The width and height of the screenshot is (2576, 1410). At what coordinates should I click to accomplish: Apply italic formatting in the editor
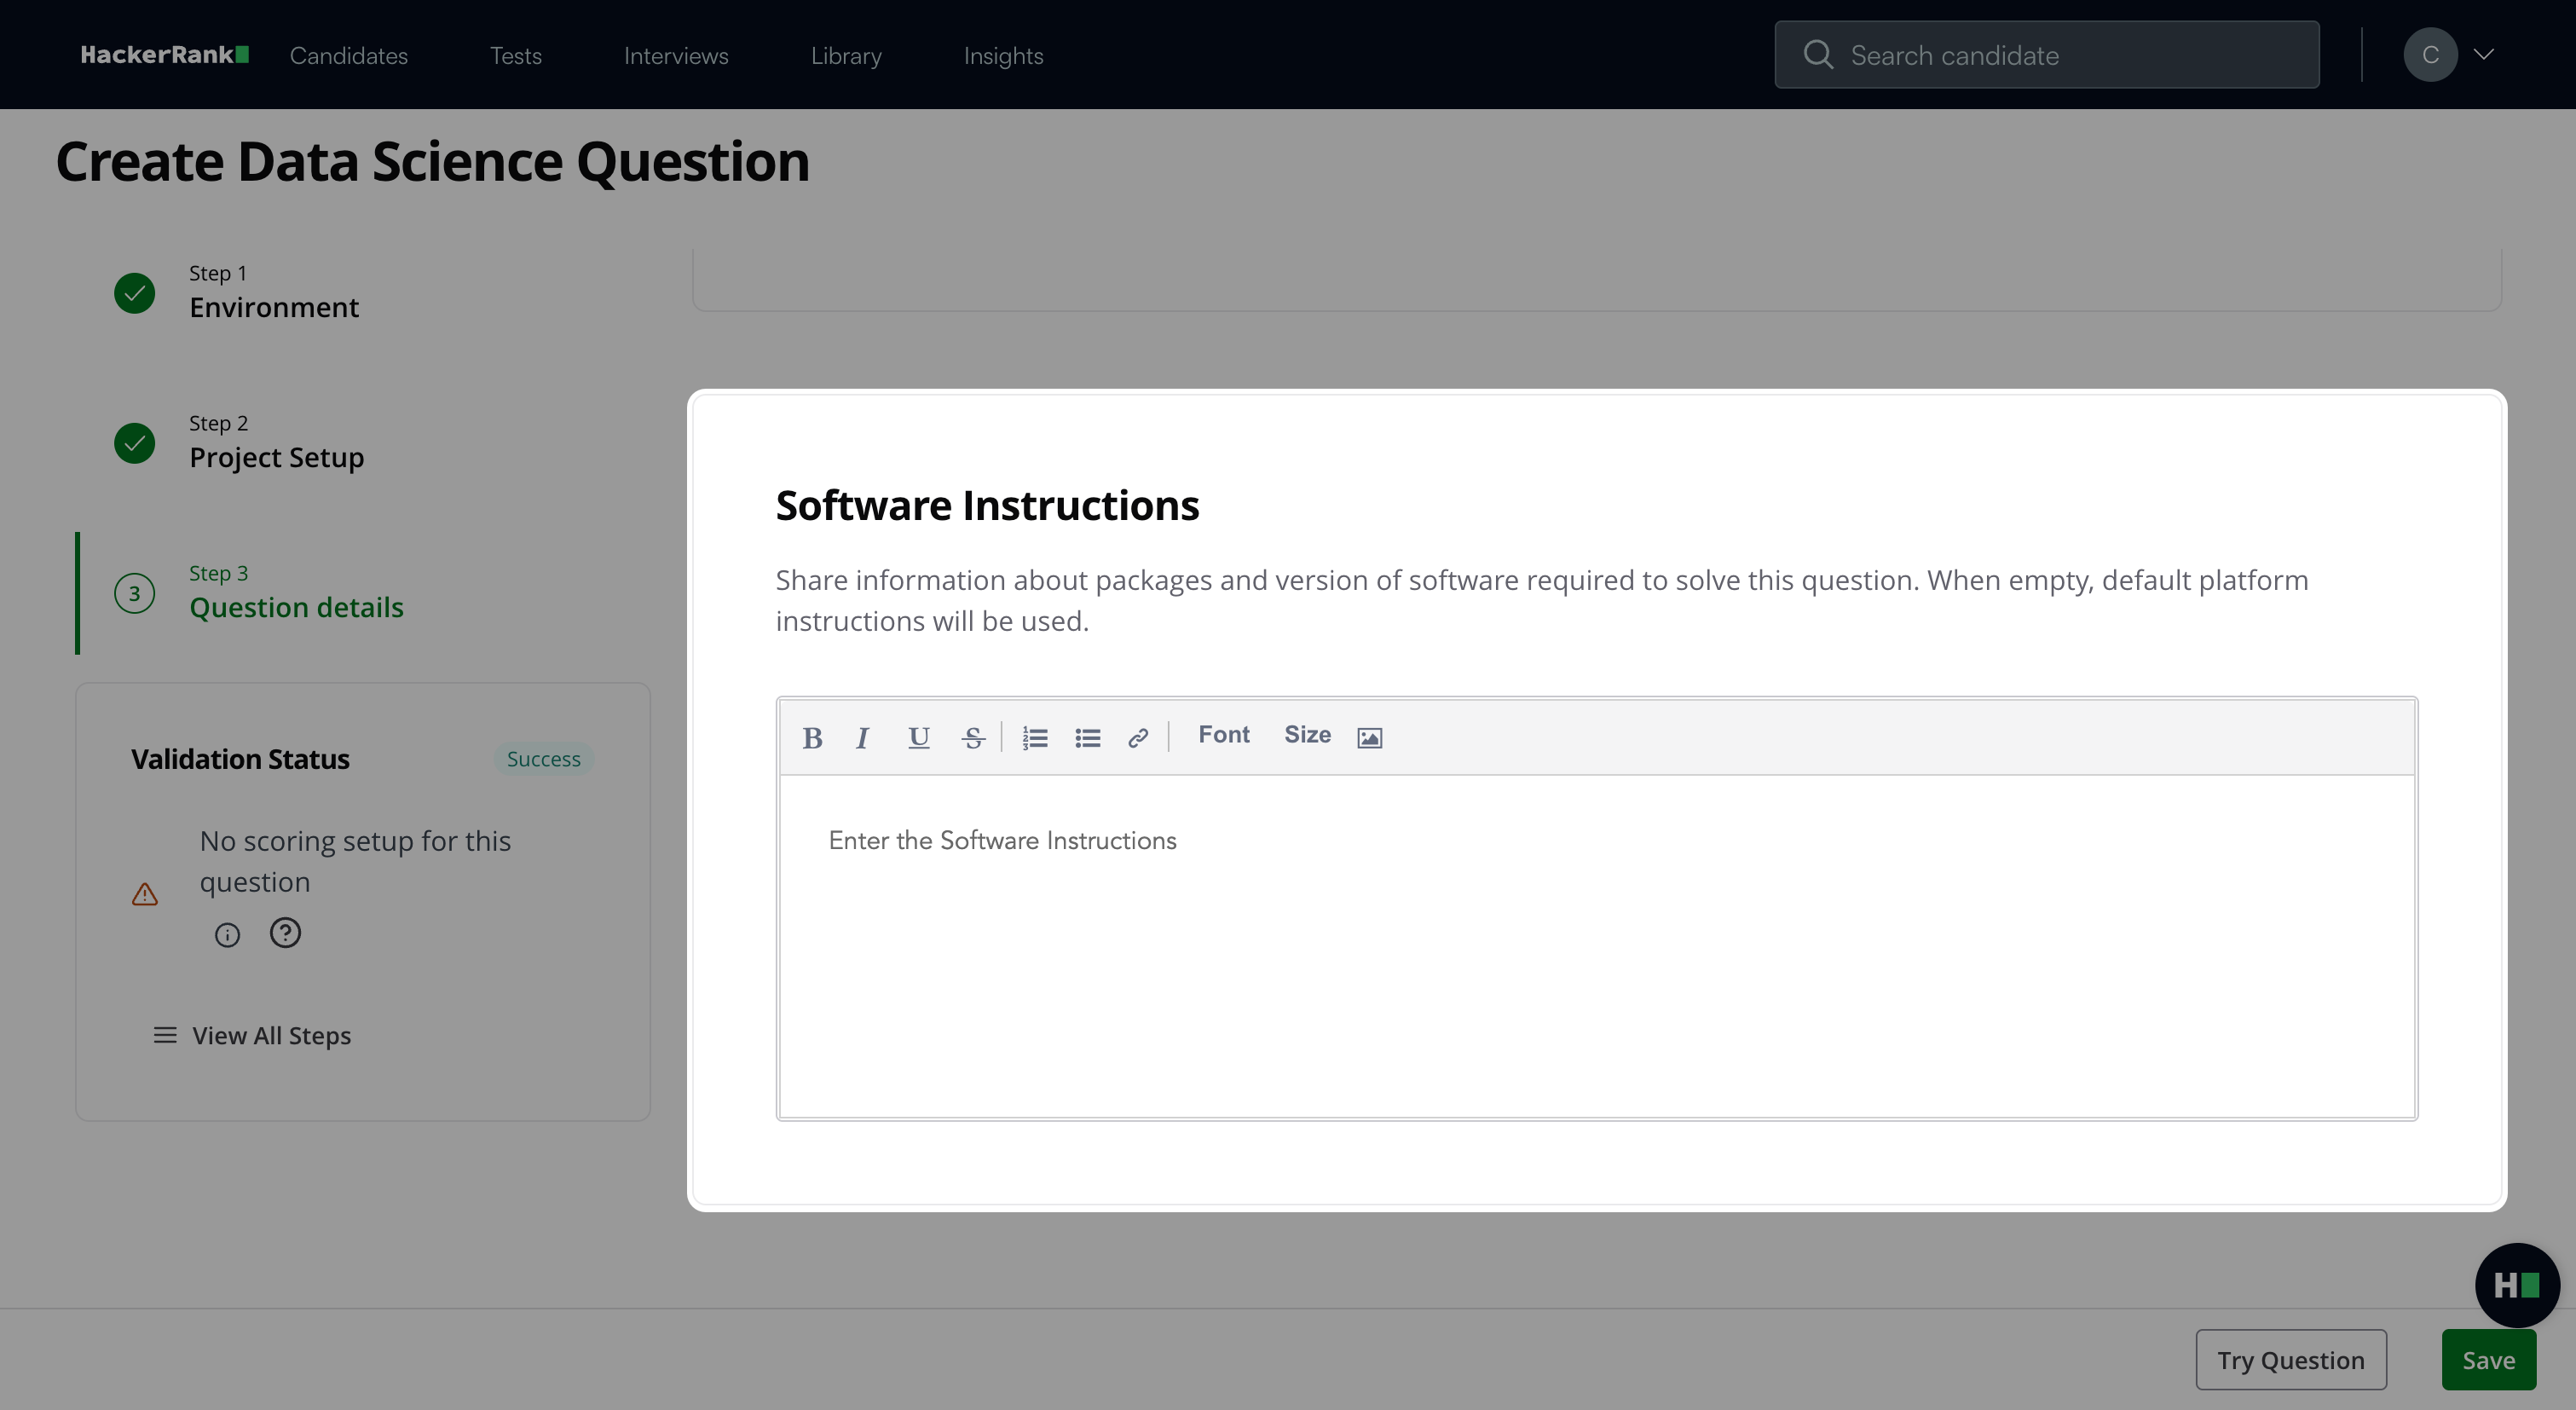coord(862,738)
